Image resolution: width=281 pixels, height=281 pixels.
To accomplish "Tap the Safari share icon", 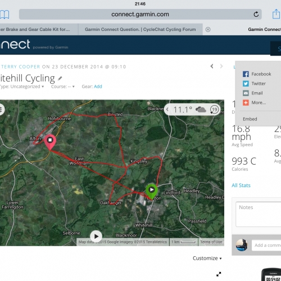I will [x=277, y=14].
